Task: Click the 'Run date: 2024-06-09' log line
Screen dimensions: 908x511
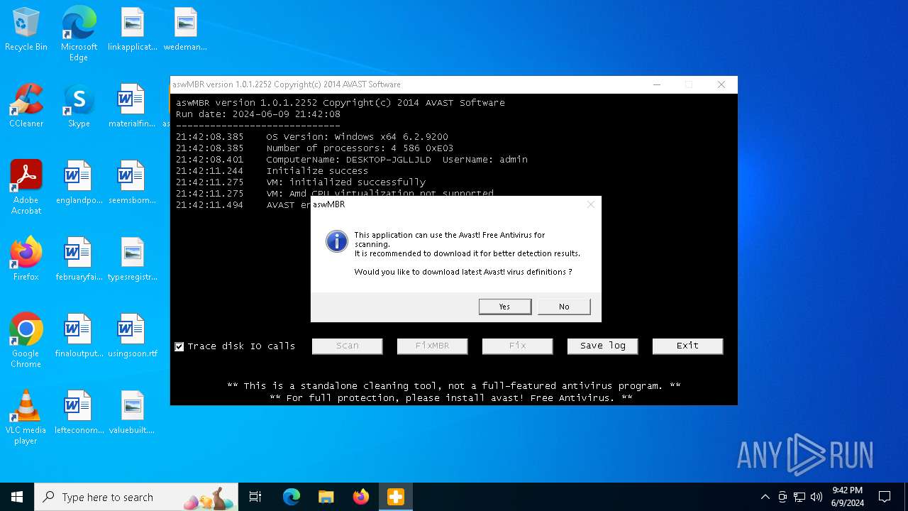Action: (x=258, y=114)
